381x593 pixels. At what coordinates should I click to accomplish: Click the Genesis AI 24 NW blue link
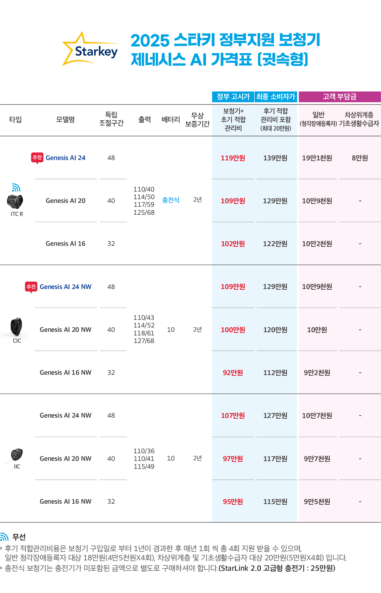pyautogui.click(x=65, y=287)
